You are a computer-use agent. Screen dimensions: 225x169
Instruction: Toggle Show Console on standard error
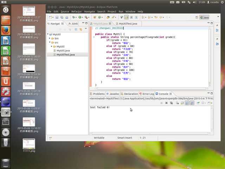pyautogui.click(x=192, y=103)
